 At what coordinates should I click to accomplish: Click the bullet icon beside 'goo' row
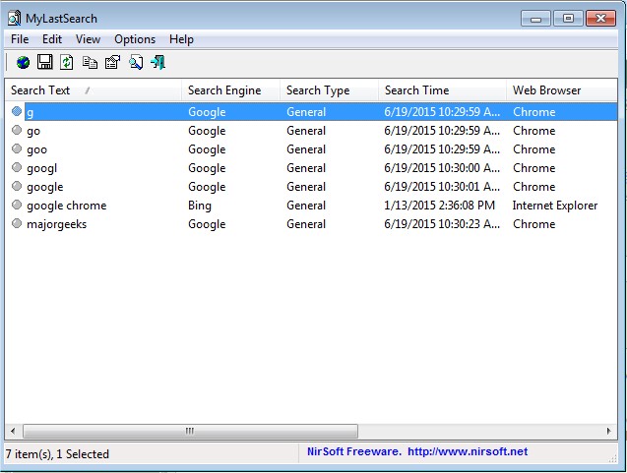coord(17,148)
